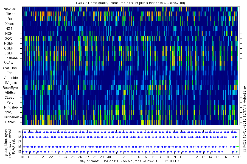Screen dimensions: 247x164
Task: Click the SGBR row label
Action: click(x=9, y=53)
